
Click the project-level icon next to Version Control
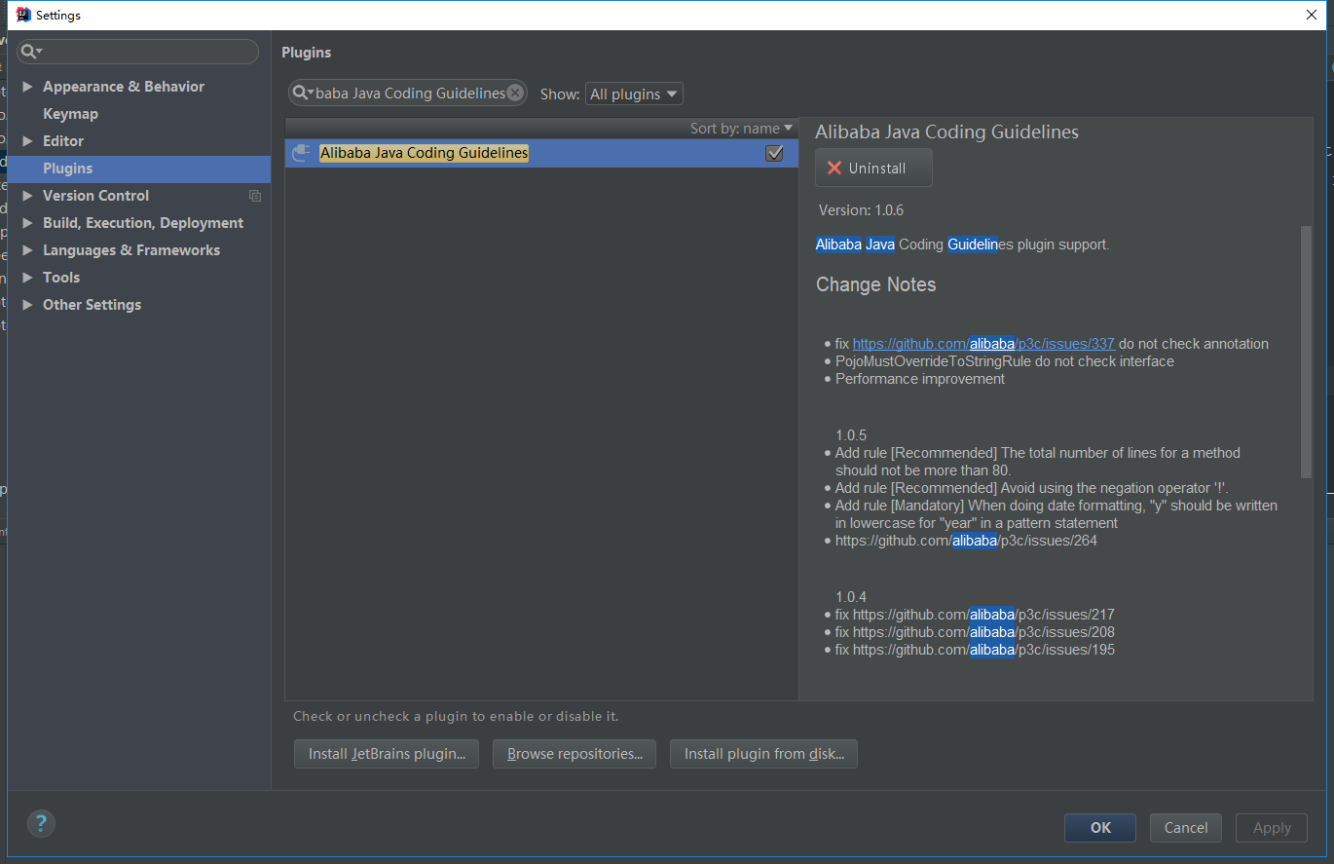[x=255, y=196]
